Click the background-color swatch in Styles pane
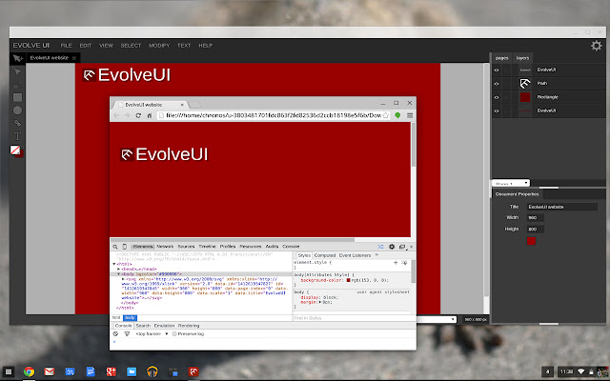Viewport: 610px width, 381px height. (x=349, y=280)
